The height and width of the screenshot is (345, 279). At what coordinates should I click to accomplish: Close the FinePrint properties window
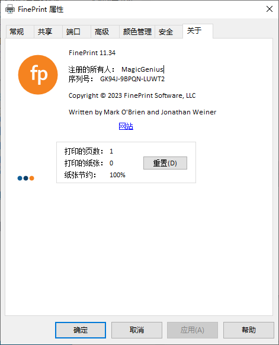(270, 9)
